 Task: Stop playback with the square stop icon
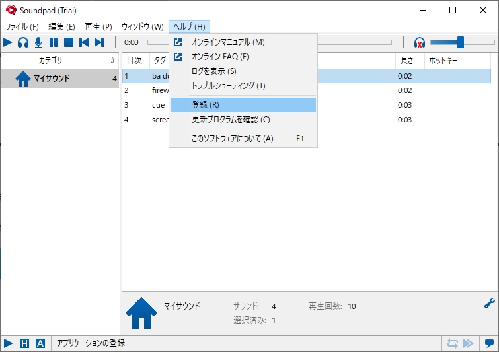point(69,42)
